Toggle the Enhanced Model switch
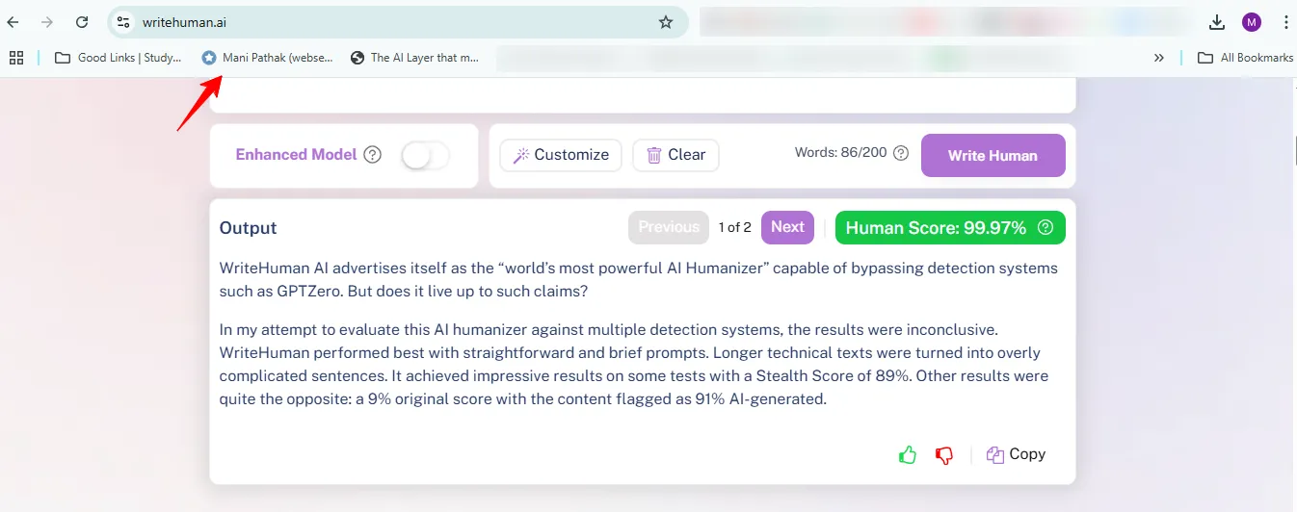Image resolution: width=1297 pixels, height=512 pixels. point(425,155)
